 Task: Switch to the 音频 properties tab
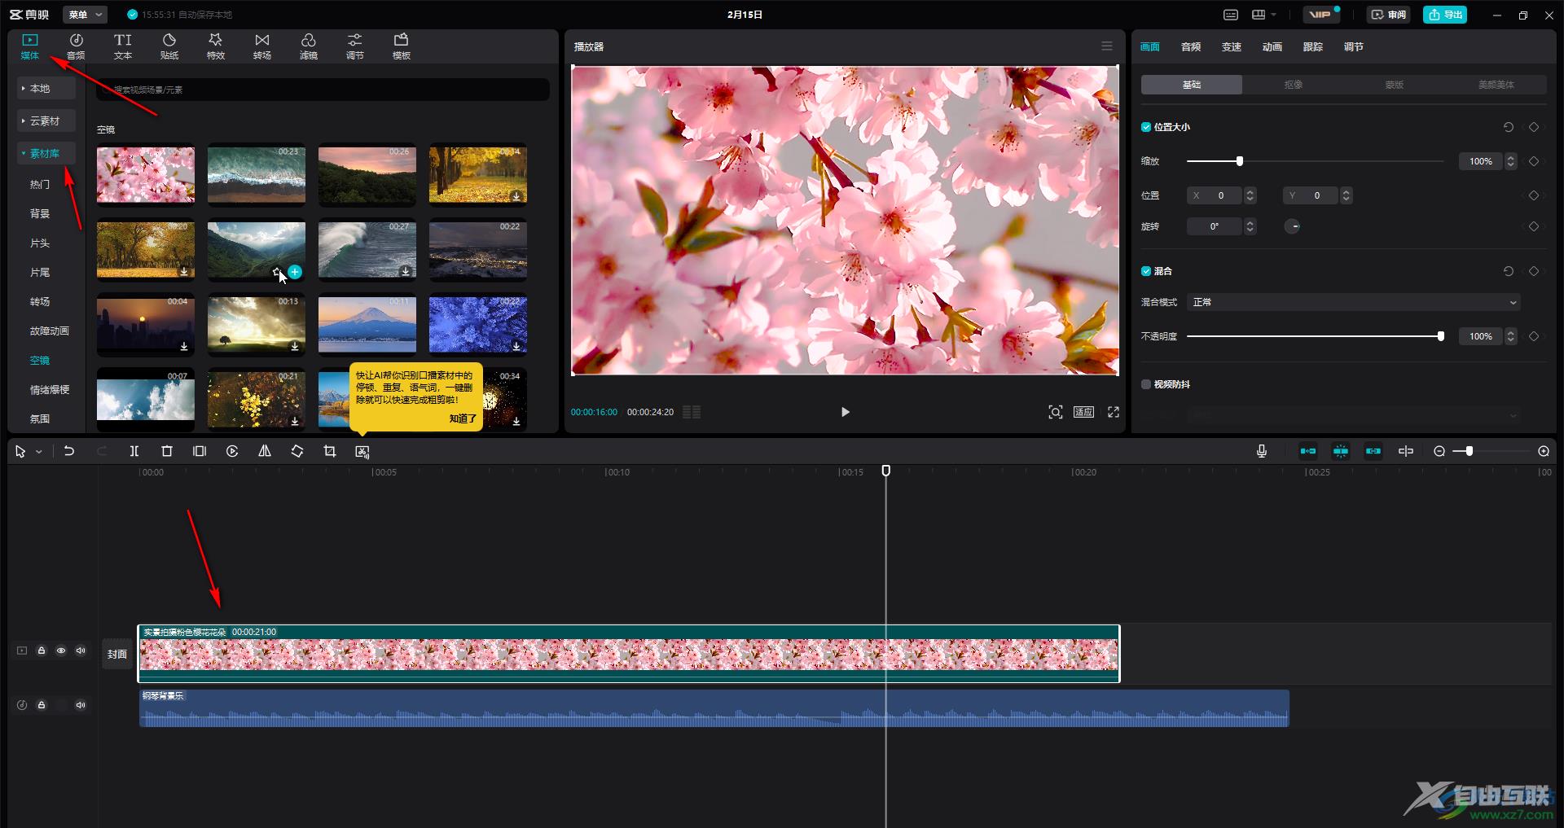(x=1191, y=47)
